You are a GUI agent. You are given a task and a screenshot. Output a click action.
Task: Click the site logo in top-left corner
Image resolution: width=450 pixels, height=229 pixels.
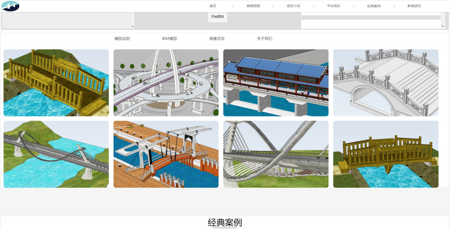pos(11,6)
